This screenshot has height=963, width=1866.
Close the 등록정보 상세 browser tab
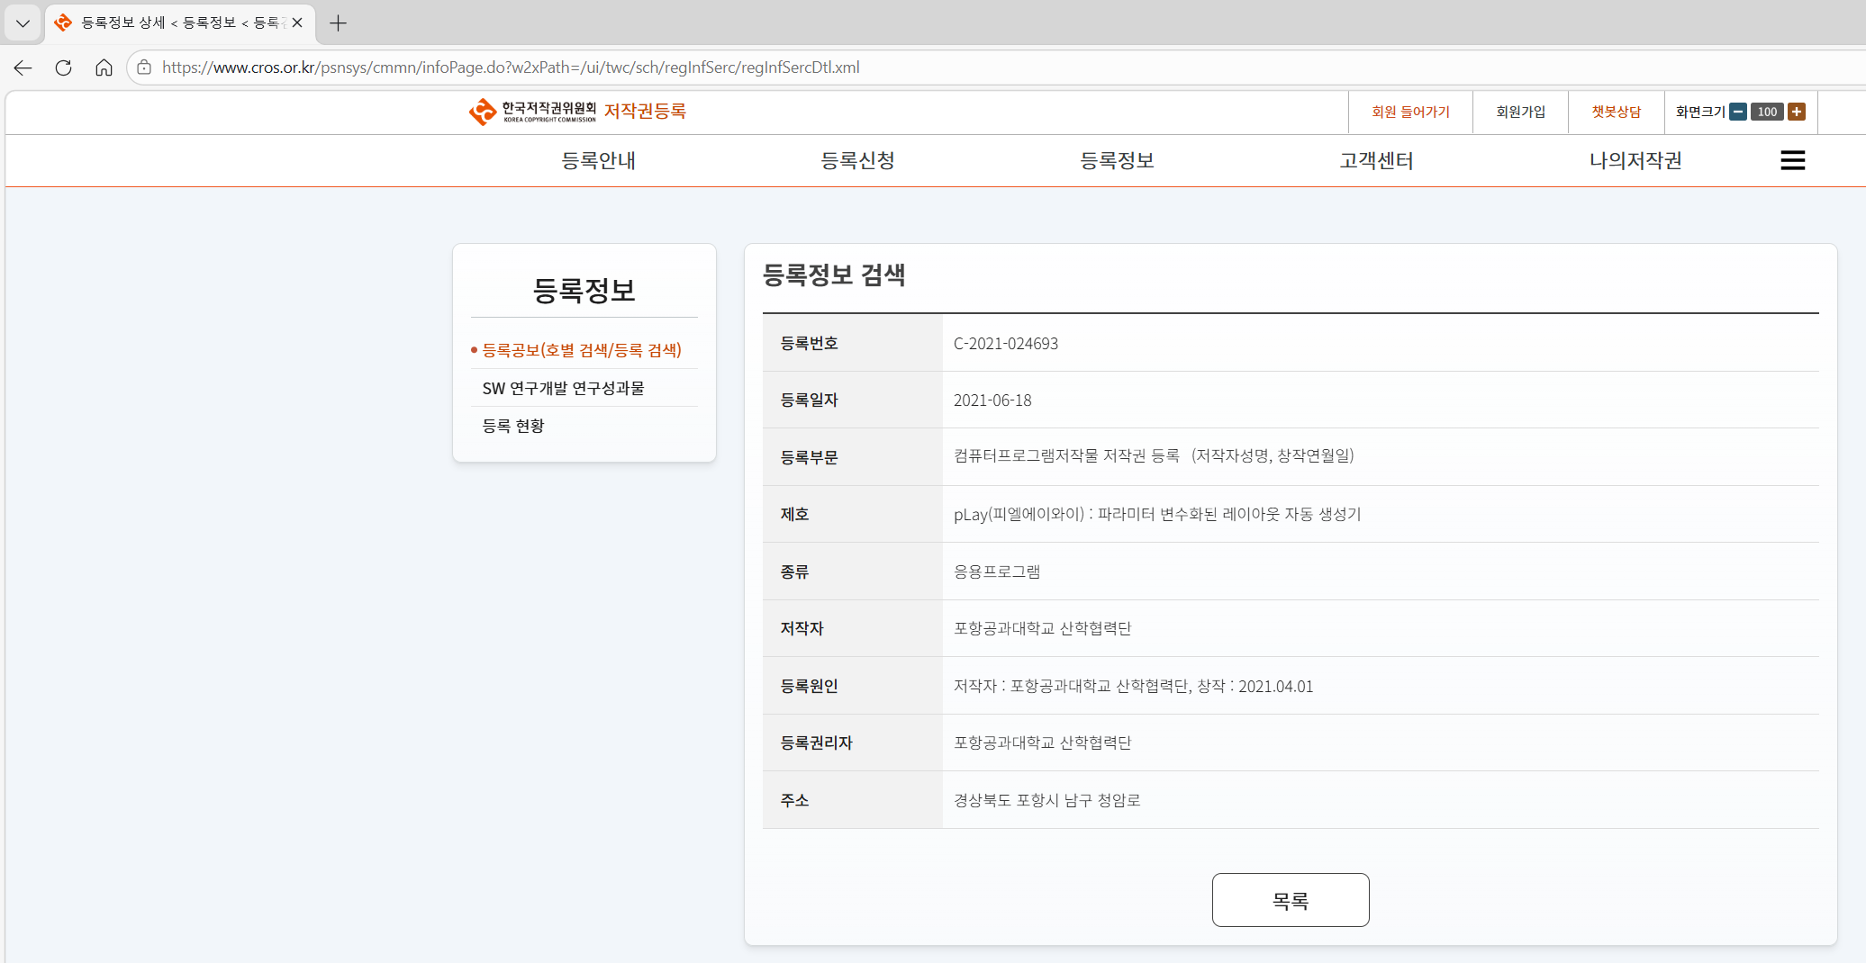pos(297,22)
